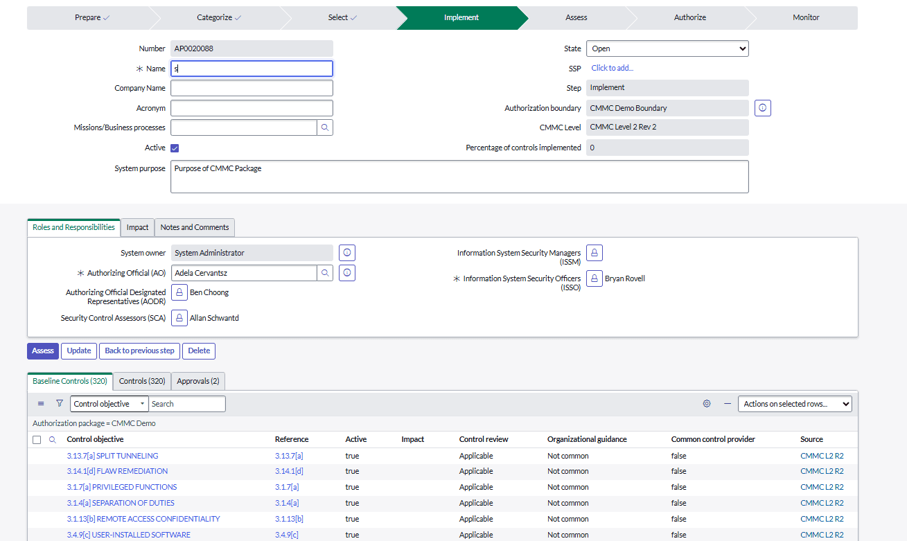Click Authorizing Official input field

244,273
